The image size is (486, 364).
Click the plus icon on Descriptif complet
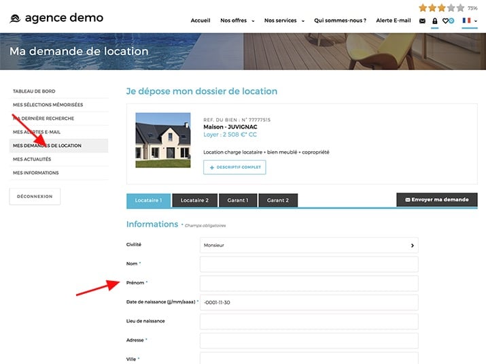coord(212,167)
